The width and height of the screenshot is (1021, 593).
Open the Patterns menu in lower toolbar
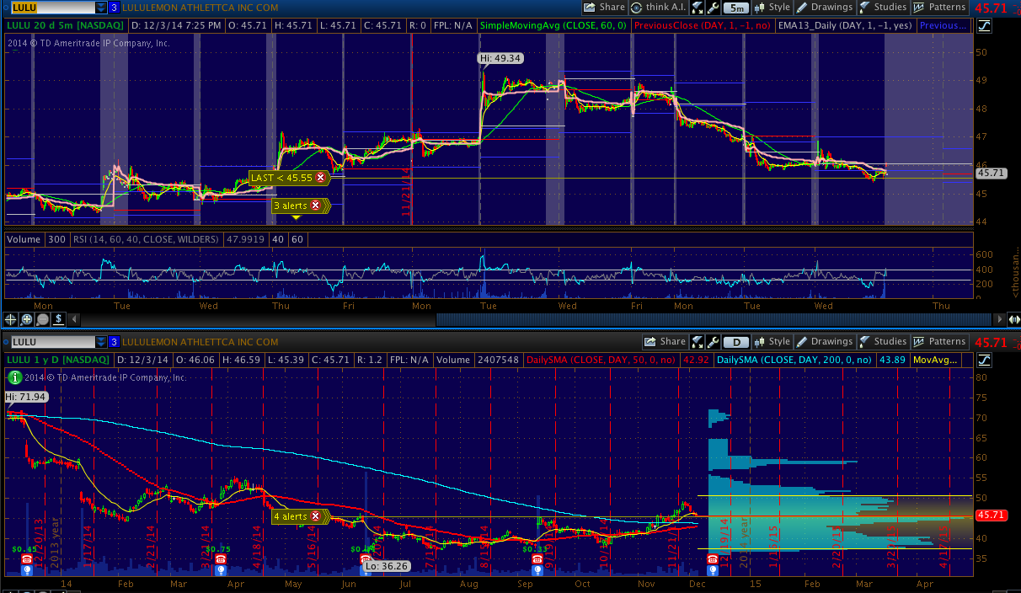939,342
